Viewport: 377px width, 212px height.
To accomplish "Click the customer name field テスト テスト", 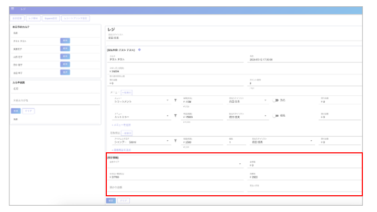I will coord(175,58).
